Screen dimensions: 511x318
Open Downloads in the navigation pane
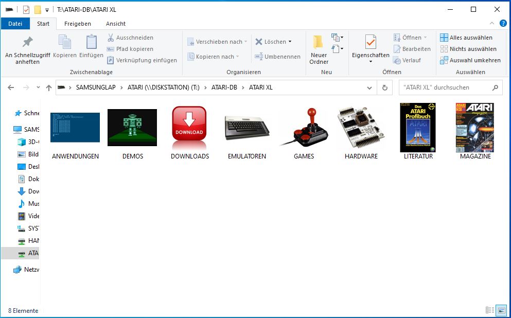point(28,191)
